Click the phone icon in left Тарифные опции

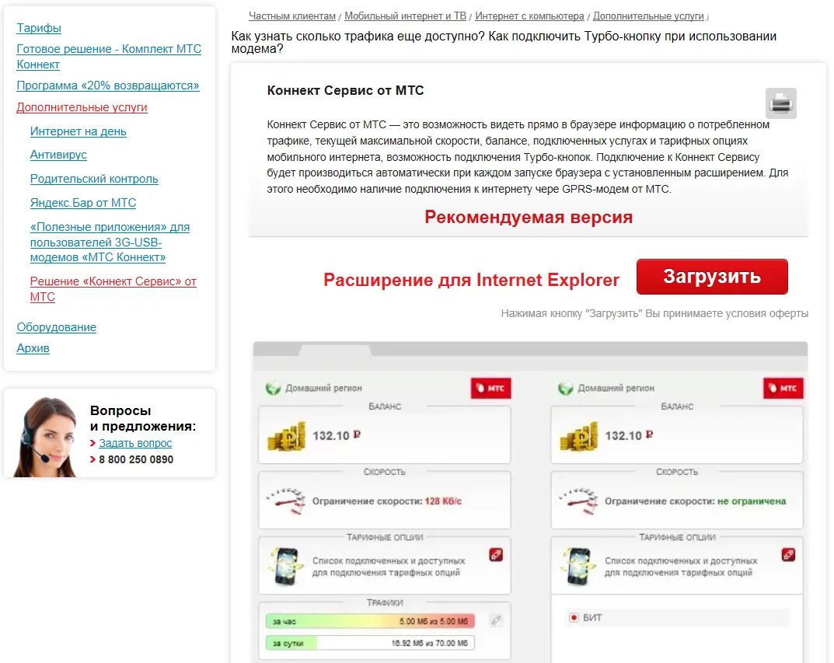[285, 567]
